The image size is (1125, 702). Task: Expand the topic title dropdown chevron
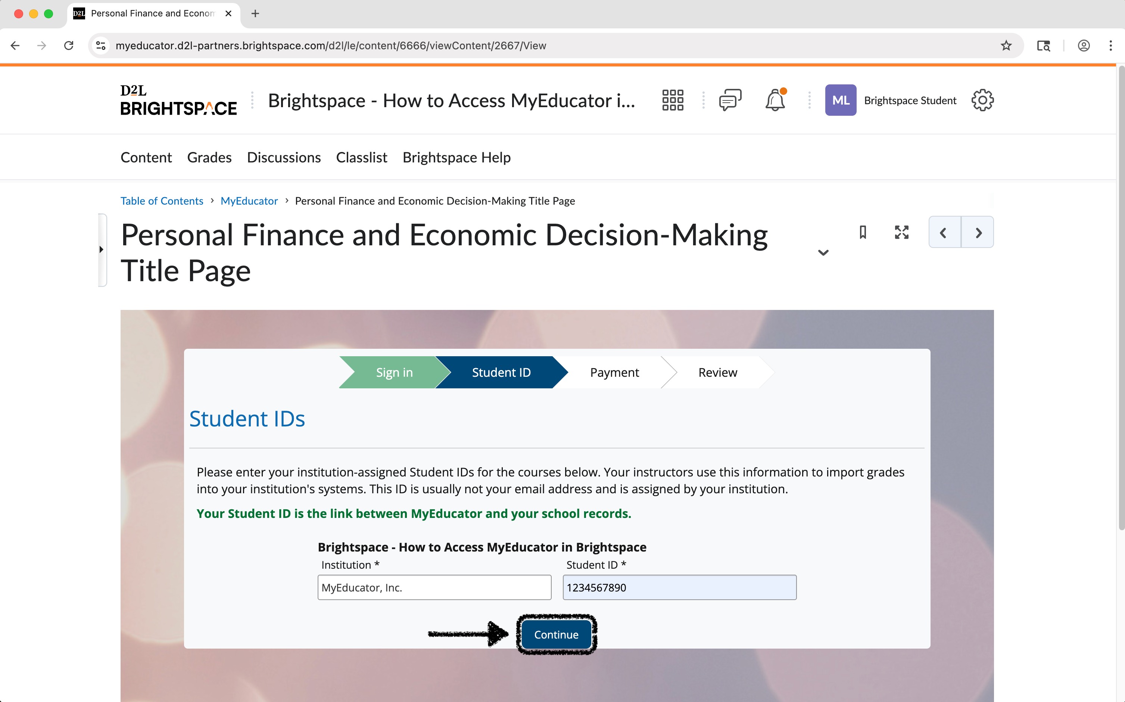click(823, 252)
